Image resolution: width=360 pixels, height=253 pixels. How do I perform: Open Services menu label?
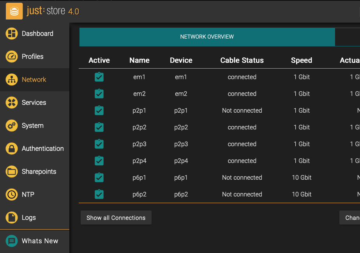[34, 103]
